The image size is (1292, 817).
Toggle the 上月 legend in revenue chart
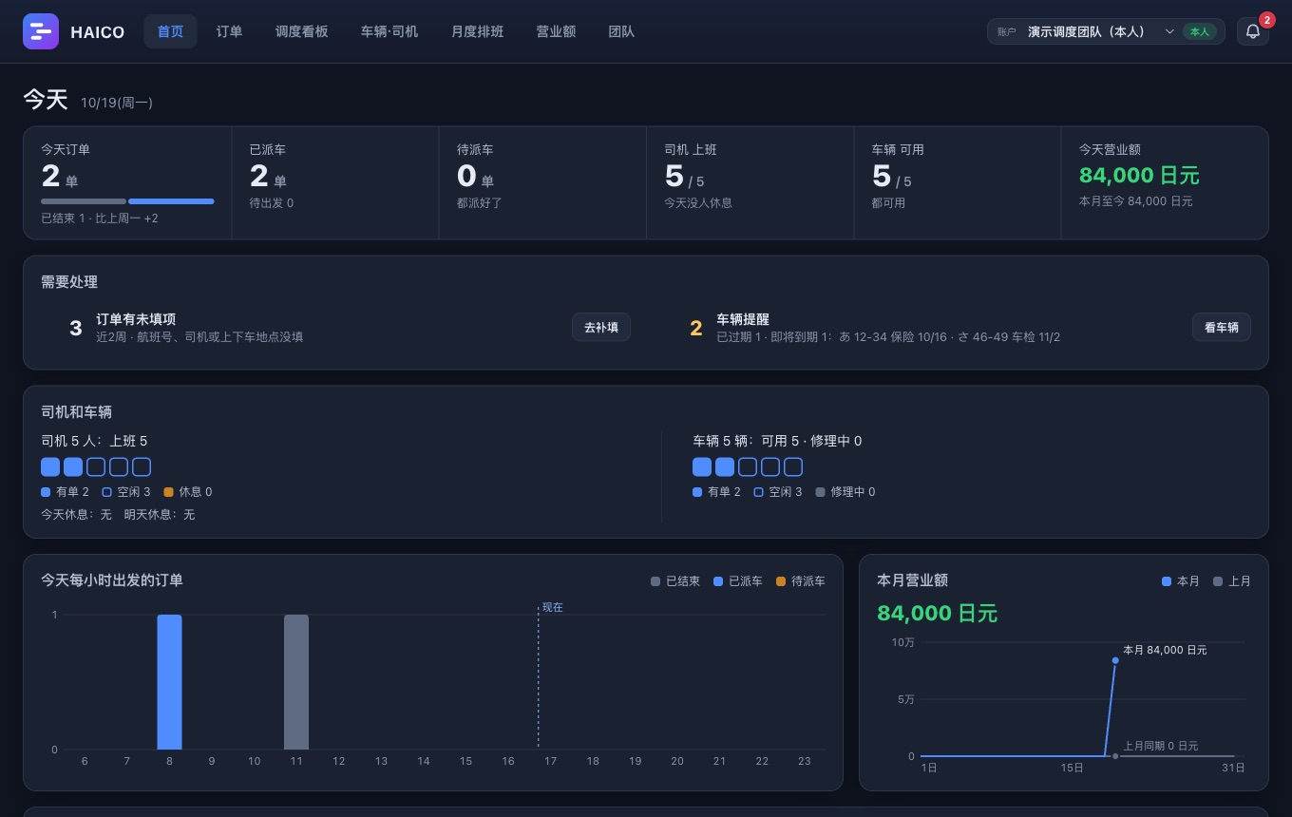[x=1232, y=581]
